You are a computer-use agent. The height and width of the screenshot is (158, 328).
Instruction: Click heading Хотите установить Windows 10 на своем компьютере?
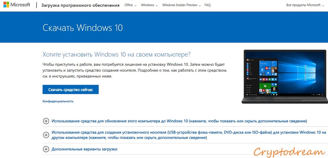(116, 54)
